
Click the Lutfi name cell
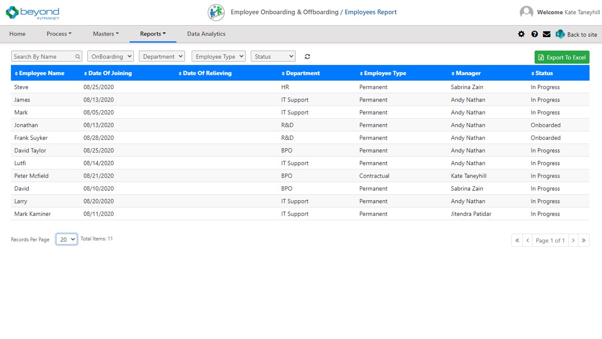pyautogui.click(x=20, y=163)
